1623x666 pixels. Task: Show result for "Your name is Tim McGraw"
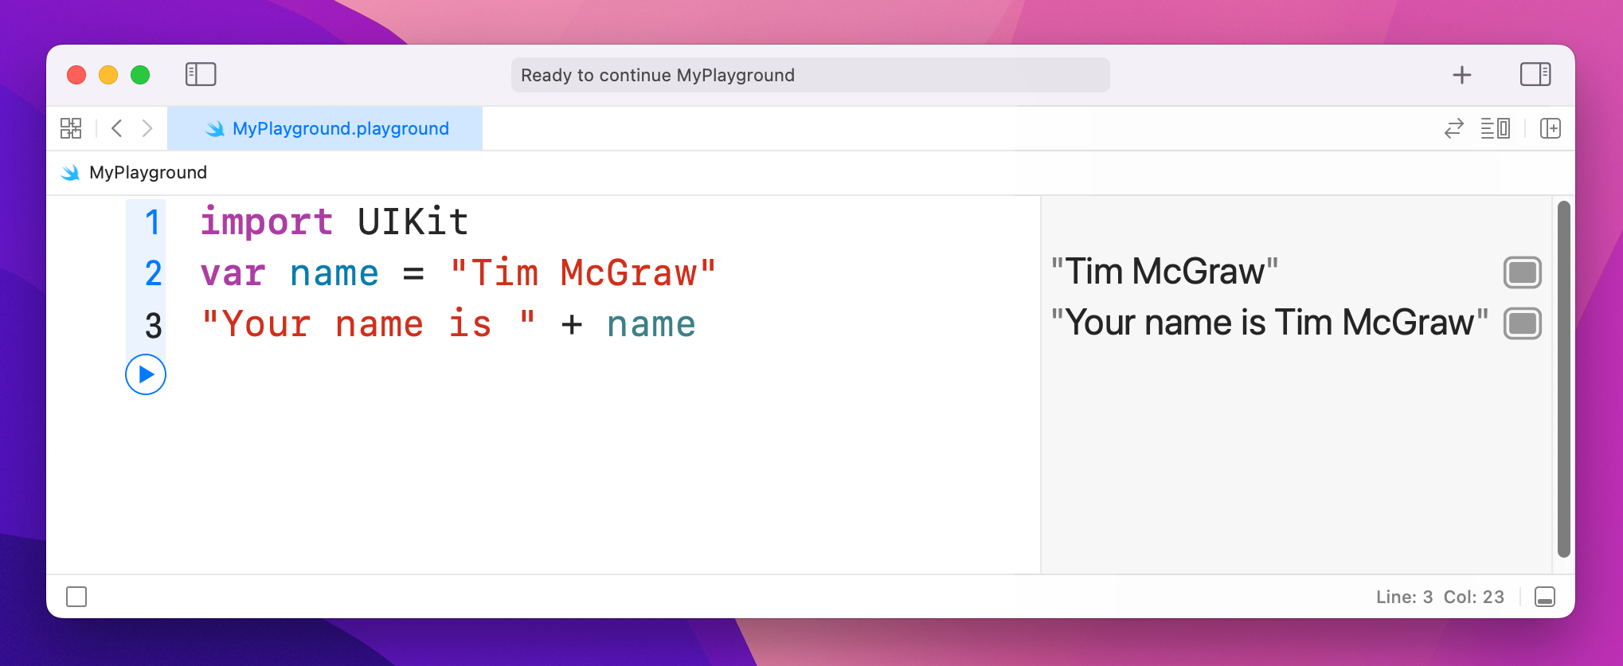tap(1522, 323)
